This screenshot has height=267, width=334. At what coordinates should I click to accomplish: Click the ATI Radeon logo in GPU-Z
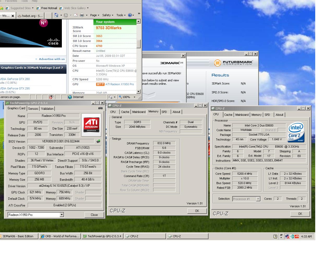[x=91, y=125]
